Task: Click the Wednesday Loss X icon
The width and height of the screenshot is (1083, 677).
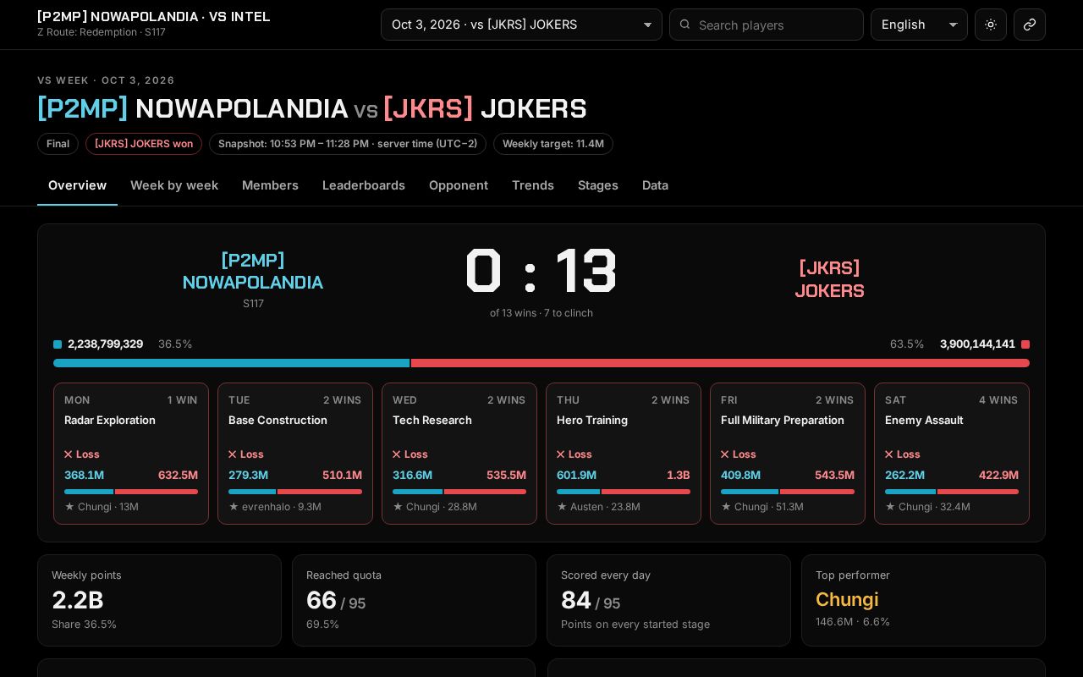Action: [397, 454]
